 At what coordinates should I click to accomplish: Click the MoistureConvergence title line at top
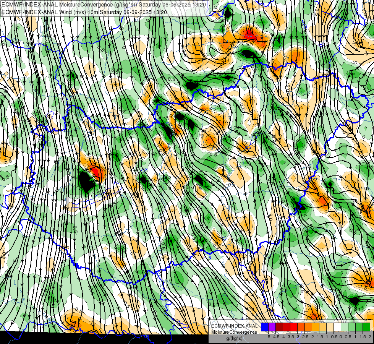pos(104,5)
